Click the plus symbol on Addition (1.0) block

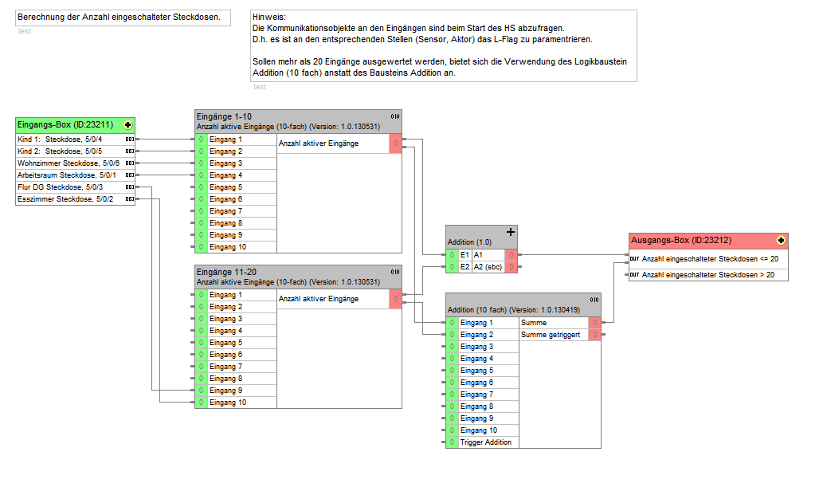(x=510, y=232)
